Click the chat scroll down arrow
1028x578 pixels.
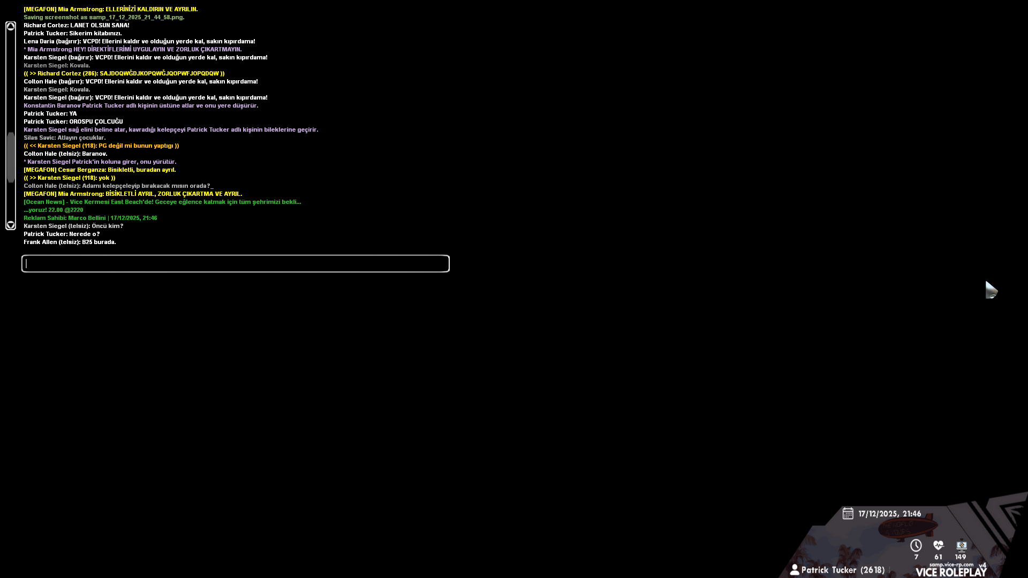click(x=11, y=225)
